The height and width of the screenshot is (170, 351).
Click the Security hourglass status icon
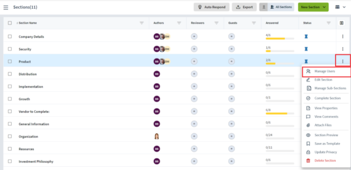[x=306, y=49]
